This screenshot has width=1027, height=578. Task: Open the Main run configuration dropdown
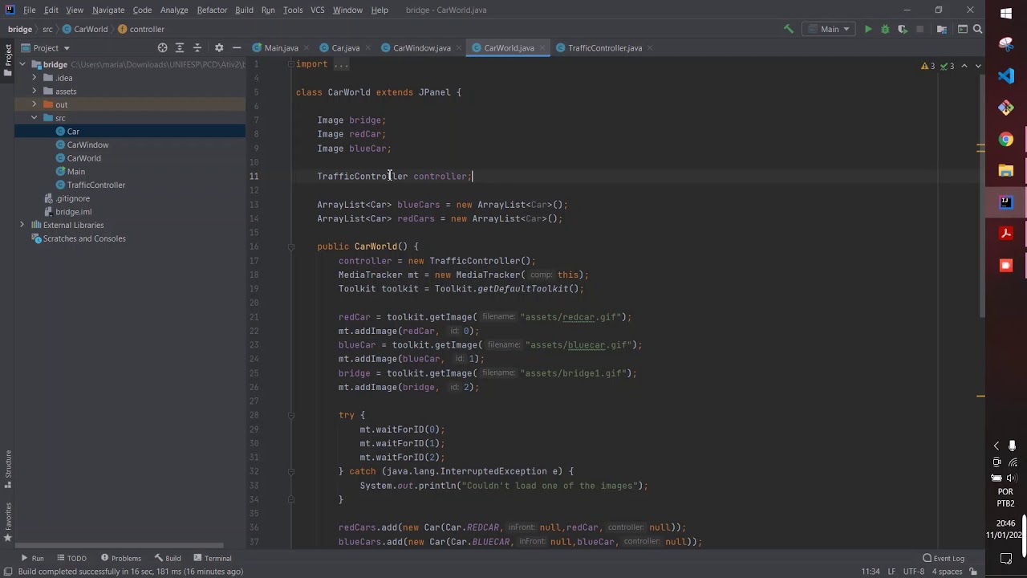click(830, 29)
